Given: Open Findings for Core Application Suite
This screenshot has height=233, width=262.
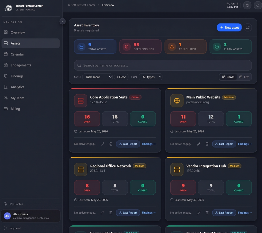Looking at the screenshot, I should coord(149,144).
